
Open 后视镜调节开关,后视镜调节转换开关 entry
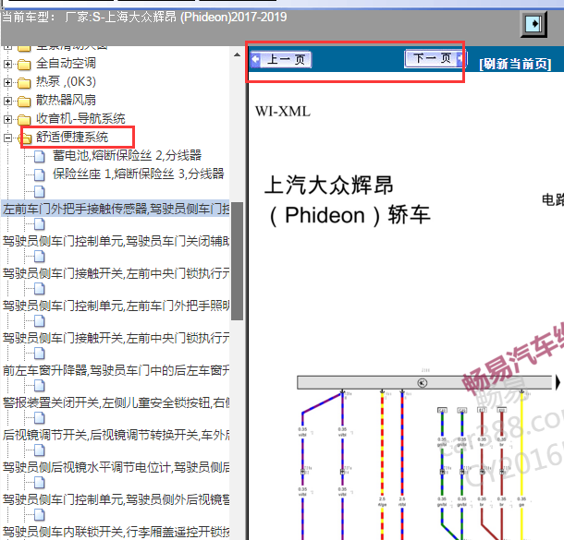[x=116, y=435]
